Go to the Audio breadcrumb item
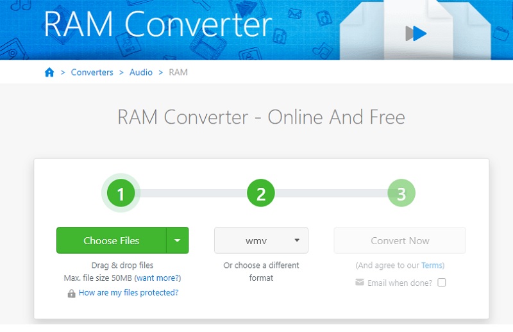The image size is (513, 332). [x=141, y=72]
